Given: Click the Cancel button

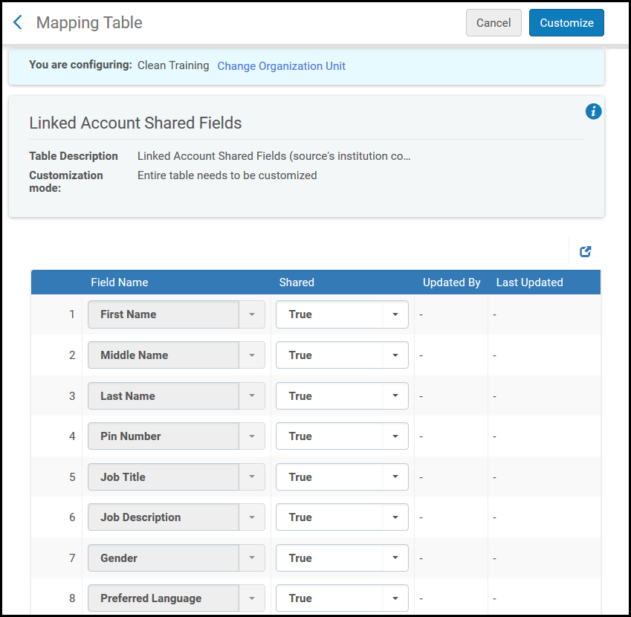Looking at the screenshot, I should point(494,23).
